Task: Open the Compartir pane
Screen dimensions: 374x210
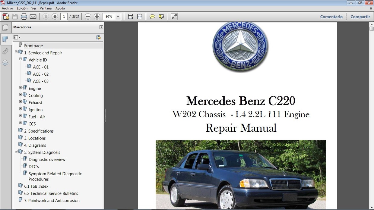Action: click(360, 17)
